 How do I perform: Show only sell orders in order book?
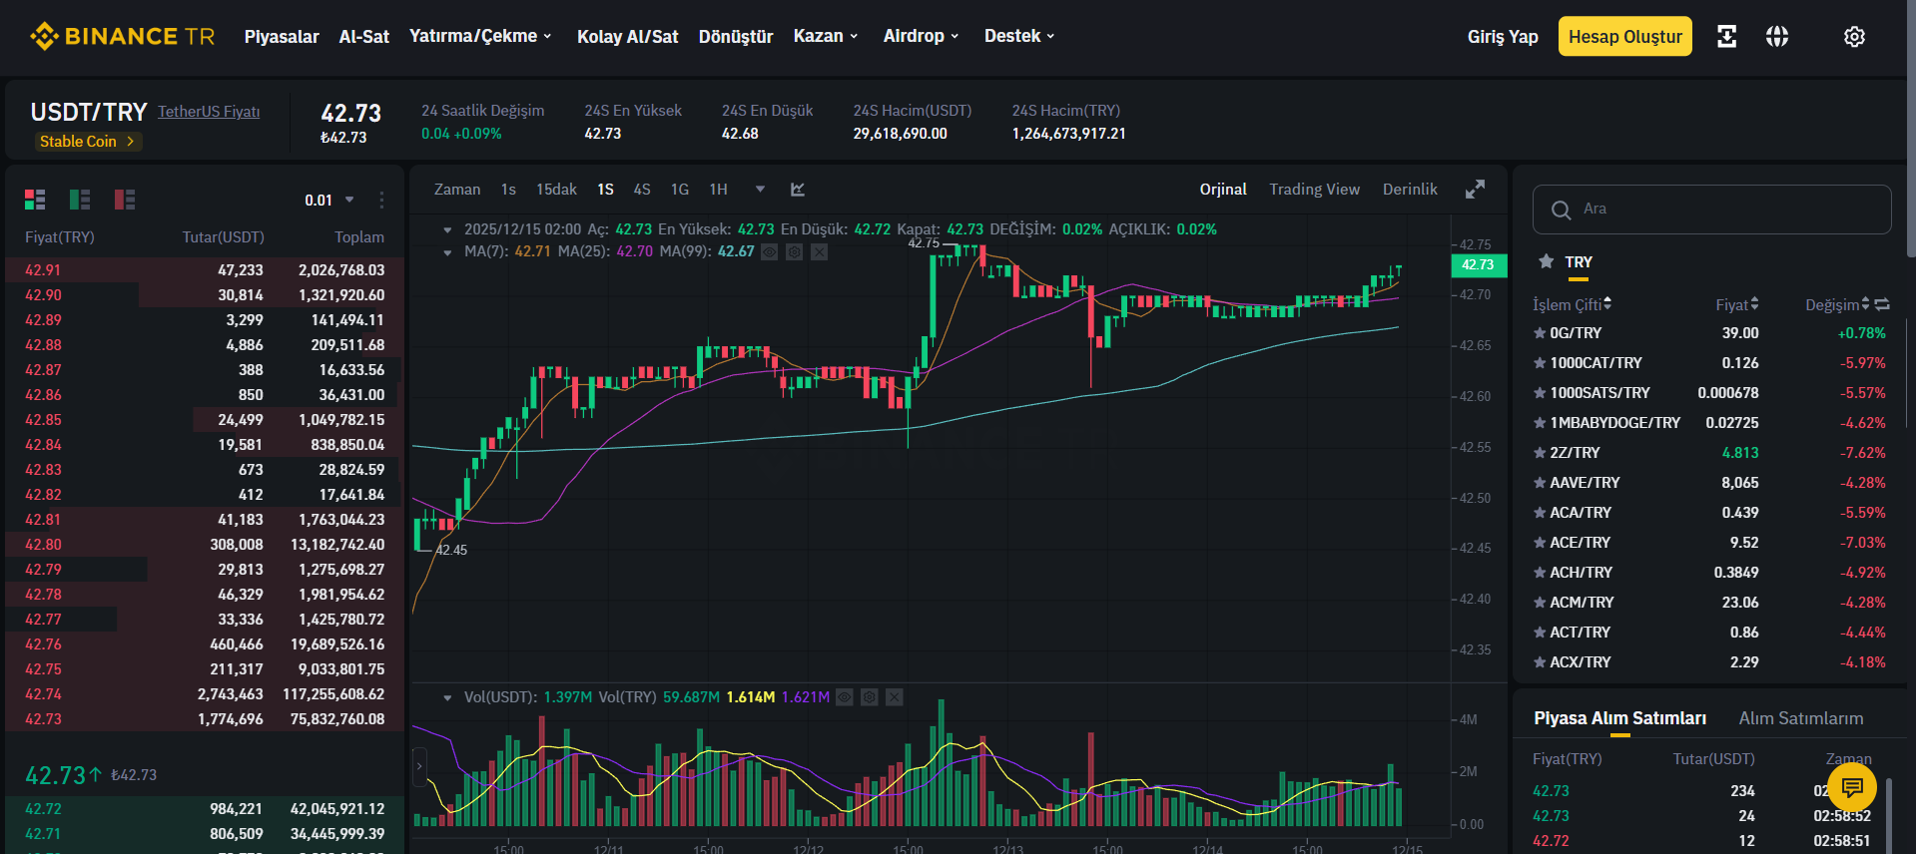pos(125,200)
